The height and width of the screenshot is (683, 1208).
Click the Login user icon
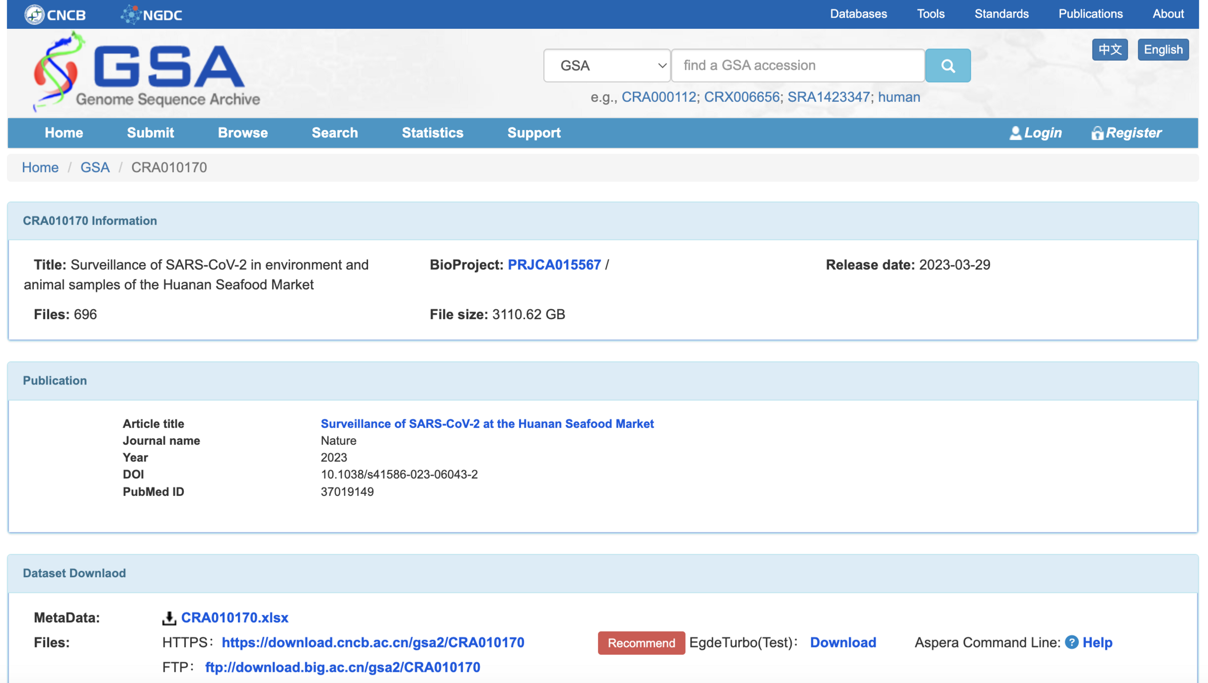click(x=1015, y=133)
